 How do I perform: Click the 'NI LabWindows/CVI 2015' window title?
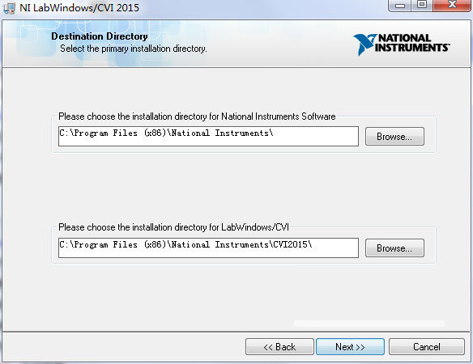pyautogui.click(x=79, y=8)
